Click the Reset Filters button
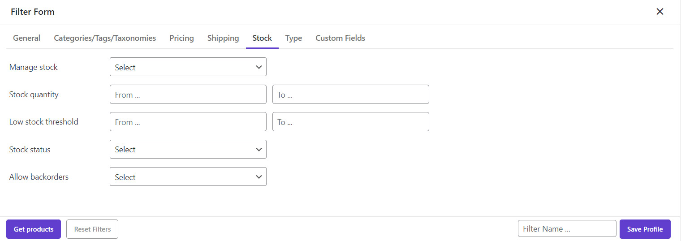Viewport: 681px width, 241px height. [92, 229]
